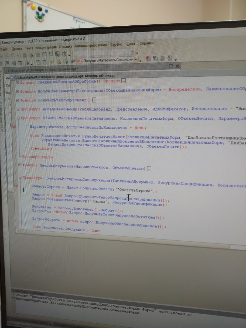Click the remove comment red-cross icon
Image resolution: width=246 pixels, height=328 pixels.
(x=59, y=62)
